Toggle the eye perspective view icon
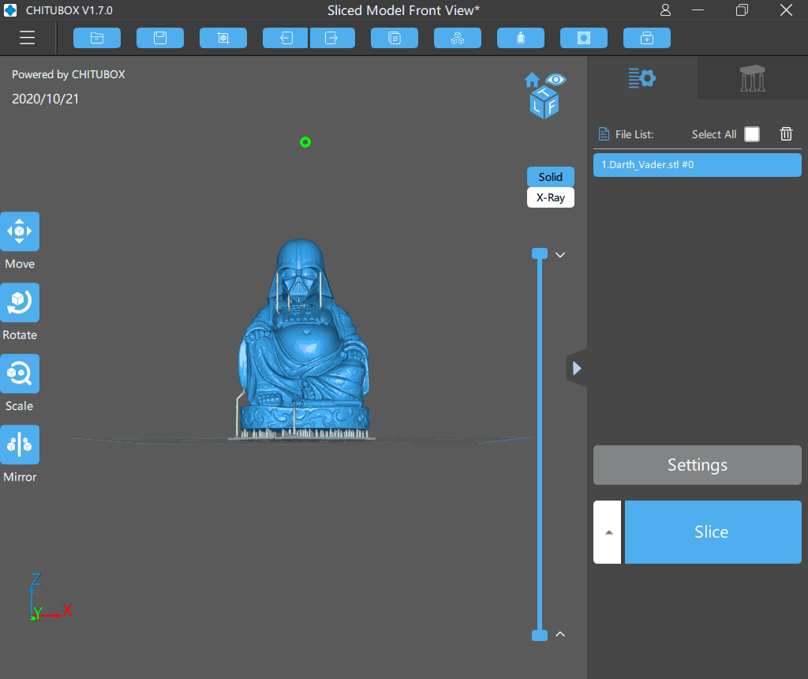808x679 pixels. click(555, 80)
